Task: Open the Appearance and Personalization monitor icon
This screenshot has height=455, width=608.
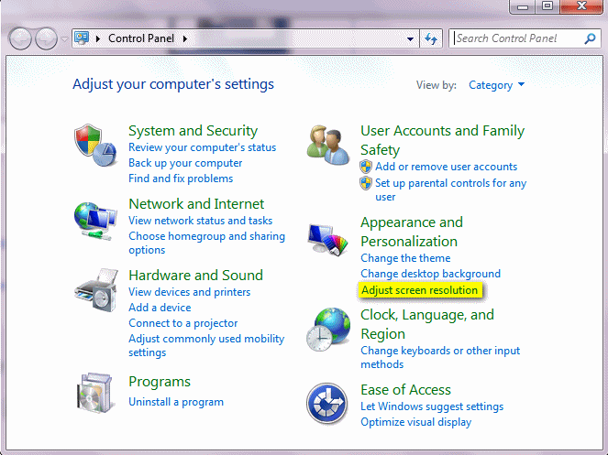Action: coord(328,239)
